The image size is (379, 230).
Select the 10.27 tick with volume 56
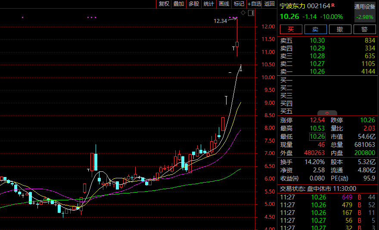point(327,221)
